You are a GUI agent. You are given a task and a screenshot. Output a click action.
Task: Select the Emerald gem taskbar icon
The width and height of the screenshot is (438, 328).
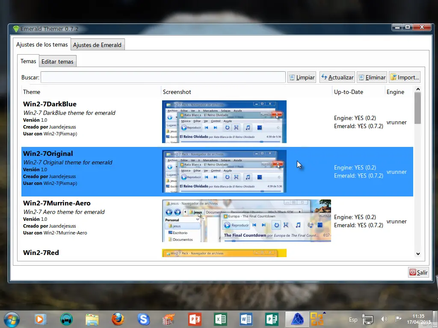point(297,319)
